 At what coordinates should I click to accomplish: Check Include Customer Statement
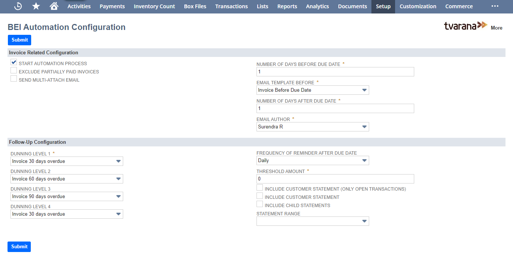(x=260, y=195)
